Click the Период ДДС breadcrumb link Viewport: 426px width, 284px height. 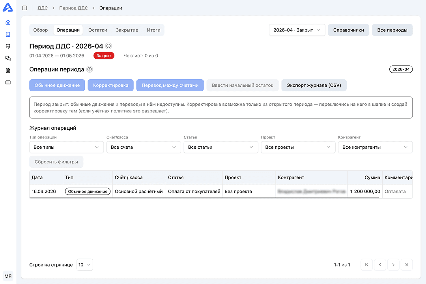point(74,8)
